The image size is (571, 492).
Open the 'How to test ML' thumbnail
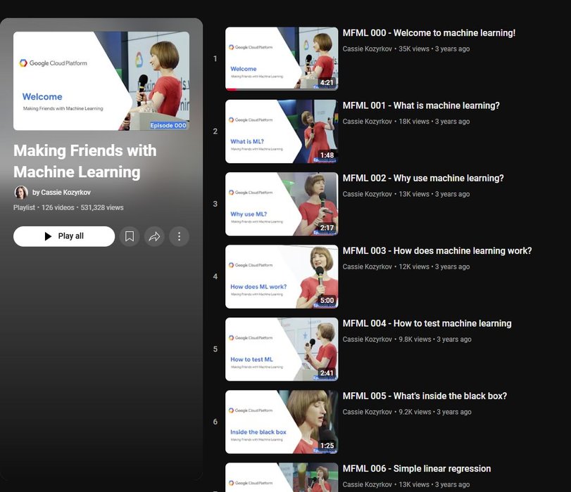(x=282, y=349)
